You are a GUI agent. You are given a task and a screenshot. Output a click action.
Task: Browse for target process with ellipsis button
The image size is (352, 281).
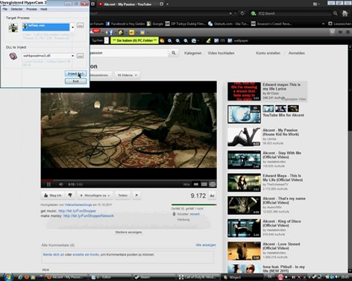tap(80, 26)
